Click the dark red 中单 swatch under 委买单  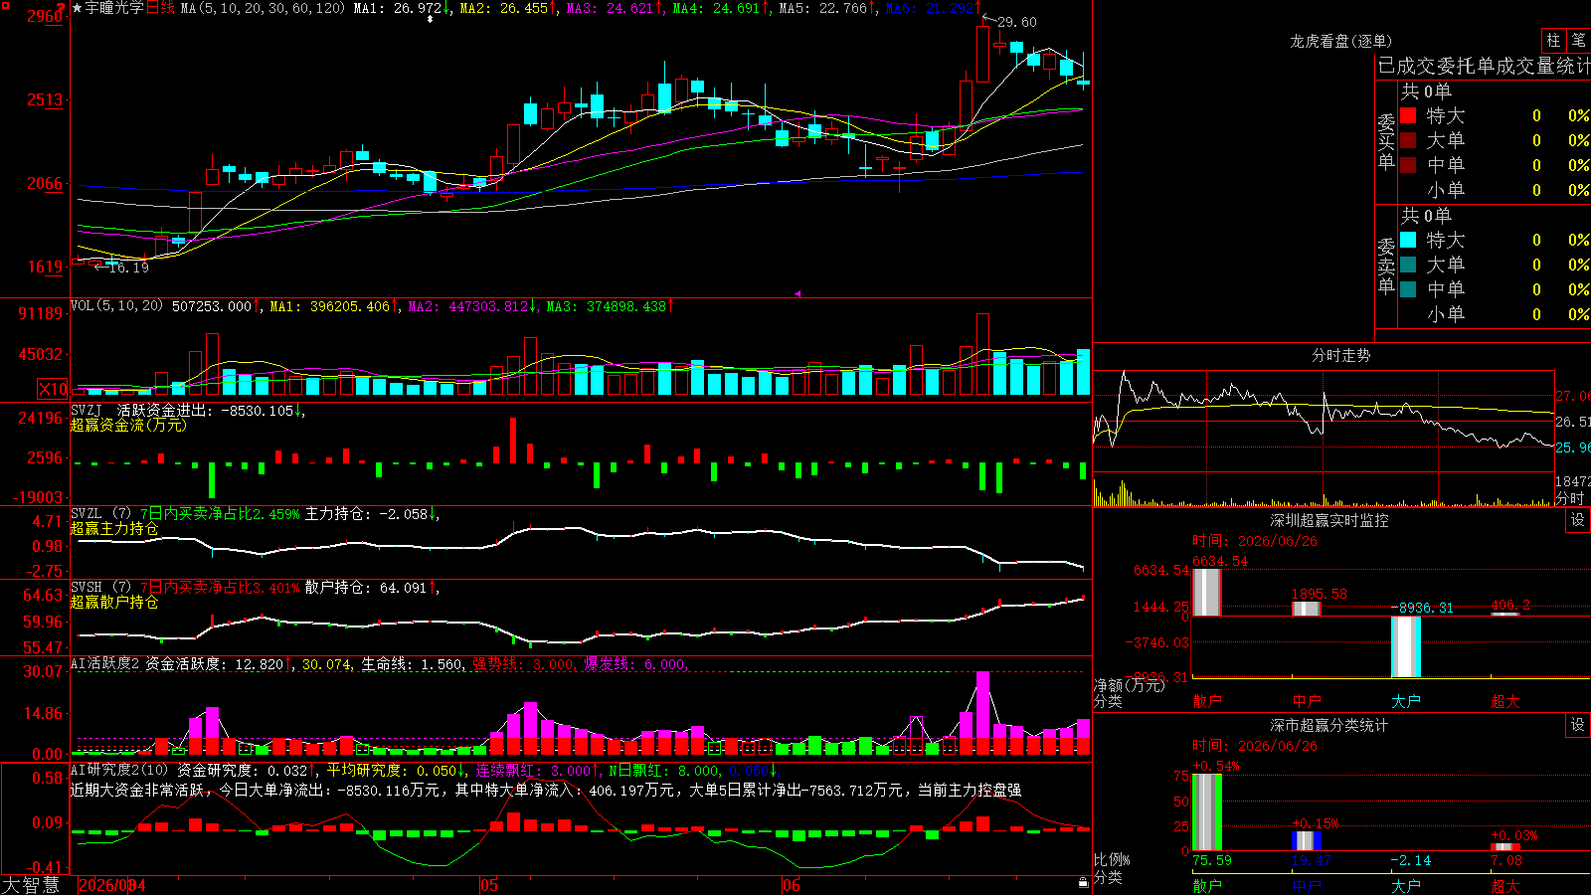pyautogui.click(x=1408, y=165)
